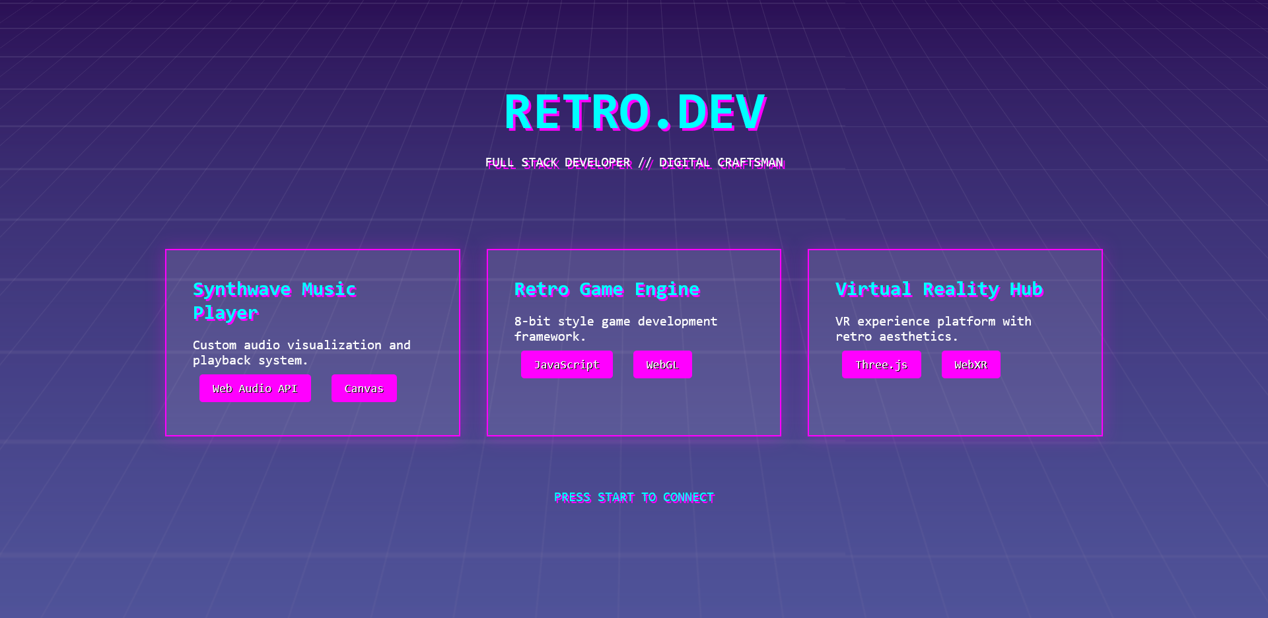
Task: Select the Canvas tag button
Action: pos(364,388)
